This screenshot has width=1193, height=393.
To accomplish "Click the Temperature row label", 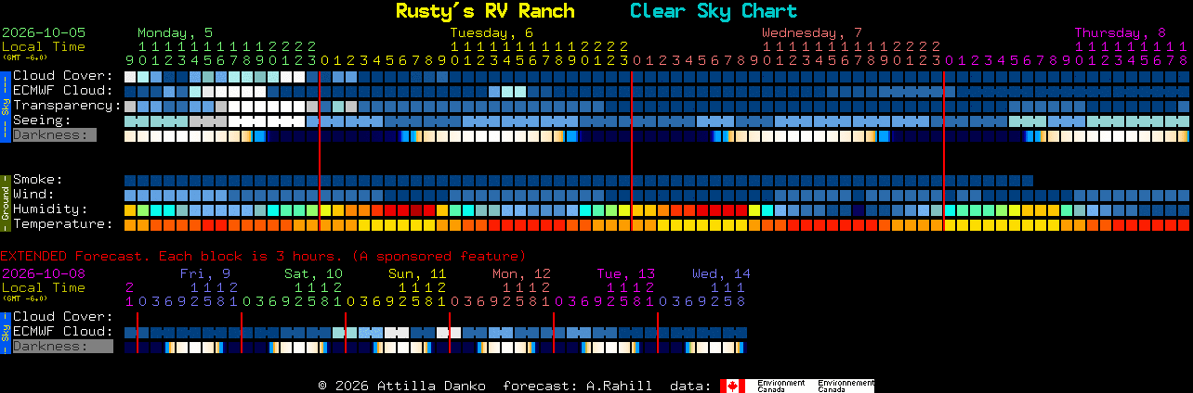I will pos(63,224).
